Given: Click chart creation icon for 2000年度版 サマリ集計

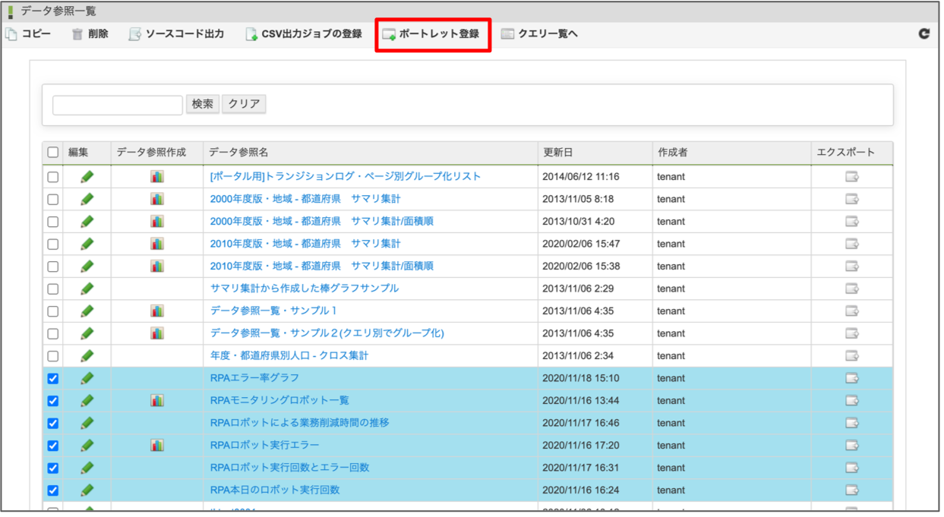Looking at the screenshot, I should pos(156,198).
